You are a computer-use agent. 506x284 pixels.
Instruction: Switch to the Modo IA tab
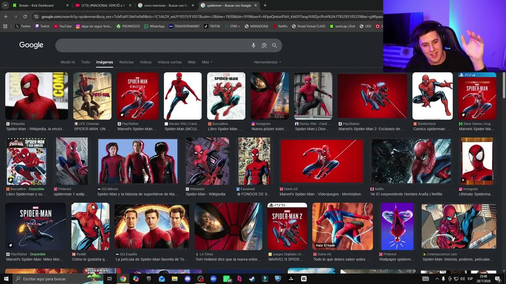pos(68,62)
